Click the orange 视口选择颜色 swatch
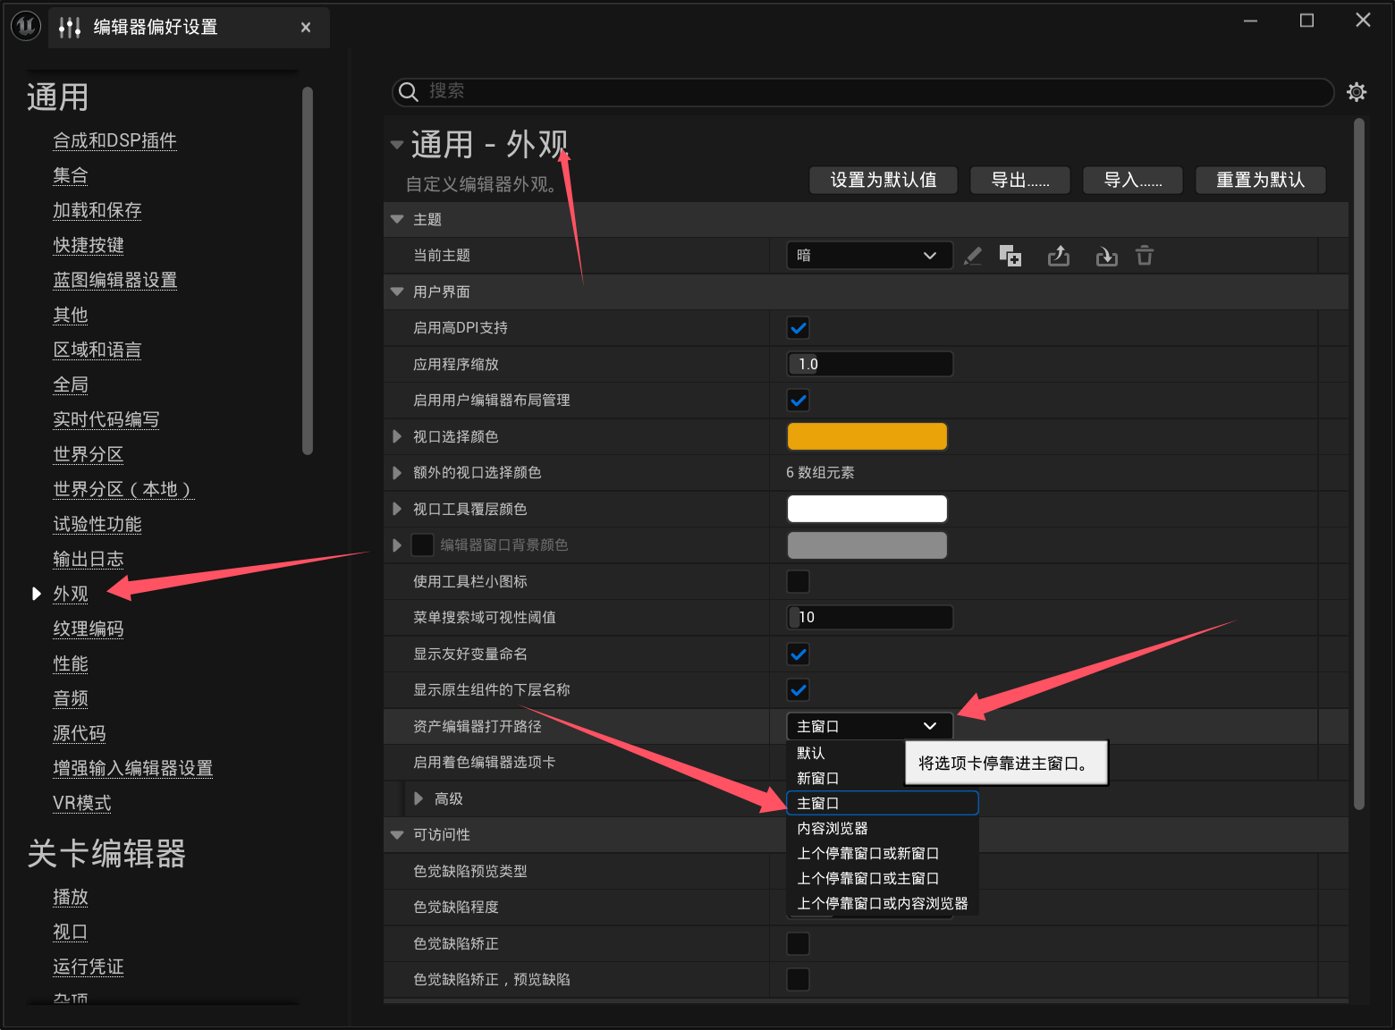The image size is (1395, 1030). tap(867, 436)
